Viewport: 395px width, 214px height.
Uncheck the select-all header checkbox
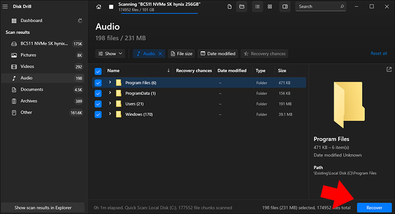click(x=98, y=71)
